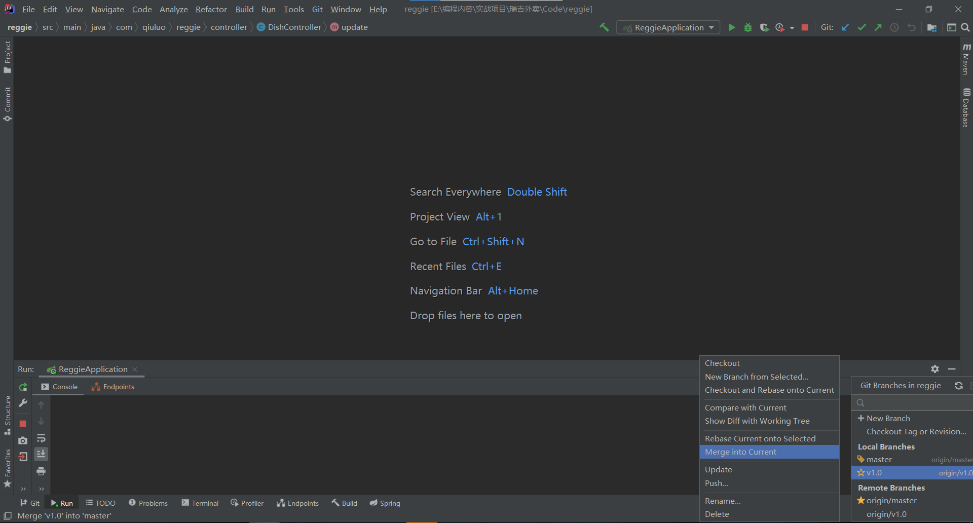
Task: Select the master local branch
Action: coord(912,460)
